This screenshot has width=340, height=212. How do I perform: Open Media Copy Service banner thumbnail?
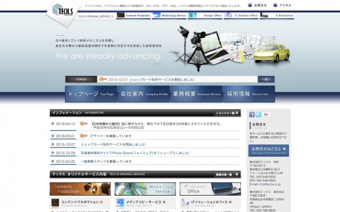pyautogui.click(x=145, y=189)
